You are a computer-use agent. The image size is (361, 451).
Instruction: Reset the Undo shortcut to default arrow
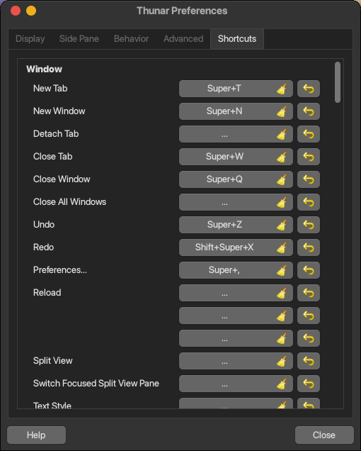tap(309, 225)
